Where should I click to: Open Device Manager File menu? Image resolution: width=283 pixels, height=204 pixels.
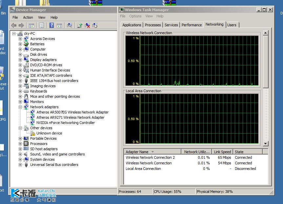pos(15,17)
